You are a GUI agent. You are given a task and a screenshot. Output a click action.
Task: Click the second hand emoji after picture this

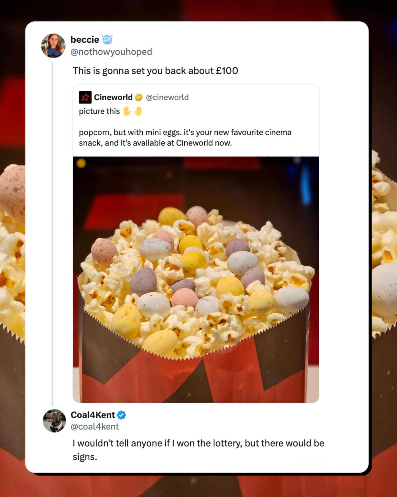pos(138,111)
